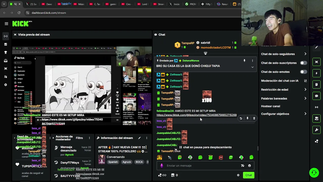The width and height of the screenshot is (323, 182).
Task: Open the analytics chart sidebar icon
Action: tap(6, 44)
